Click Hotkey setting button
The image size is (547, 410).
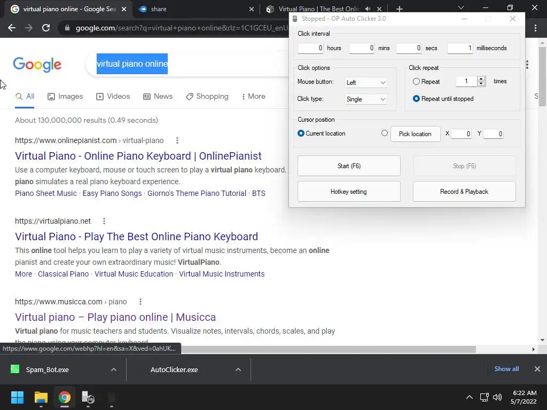point(349,192)
